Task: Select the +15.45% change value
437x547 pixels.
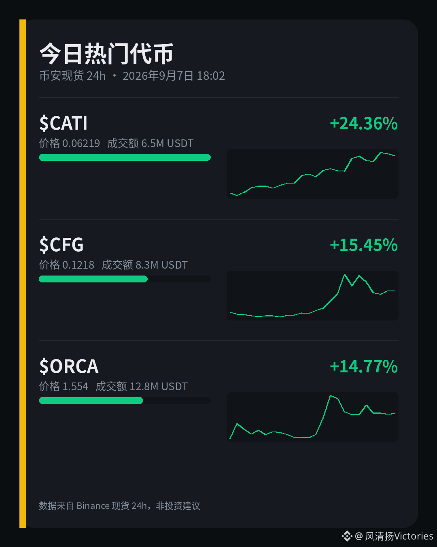Action: coord(364,245)
